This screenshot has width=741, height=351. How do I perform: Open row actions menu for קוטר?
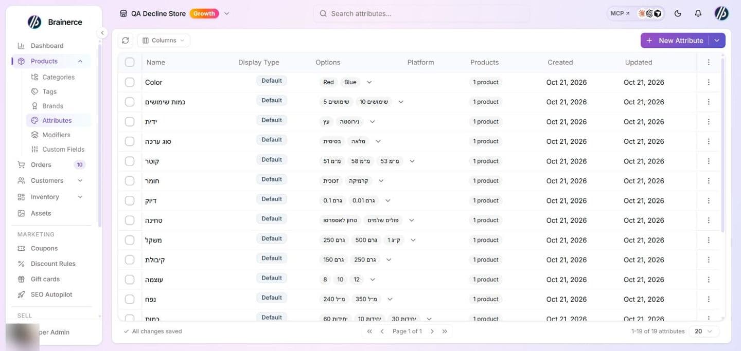(709, 161)
